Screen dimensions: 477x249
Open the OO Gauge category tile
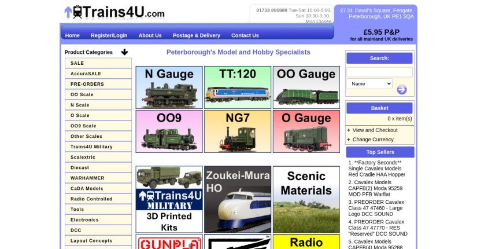pos(306,87)
